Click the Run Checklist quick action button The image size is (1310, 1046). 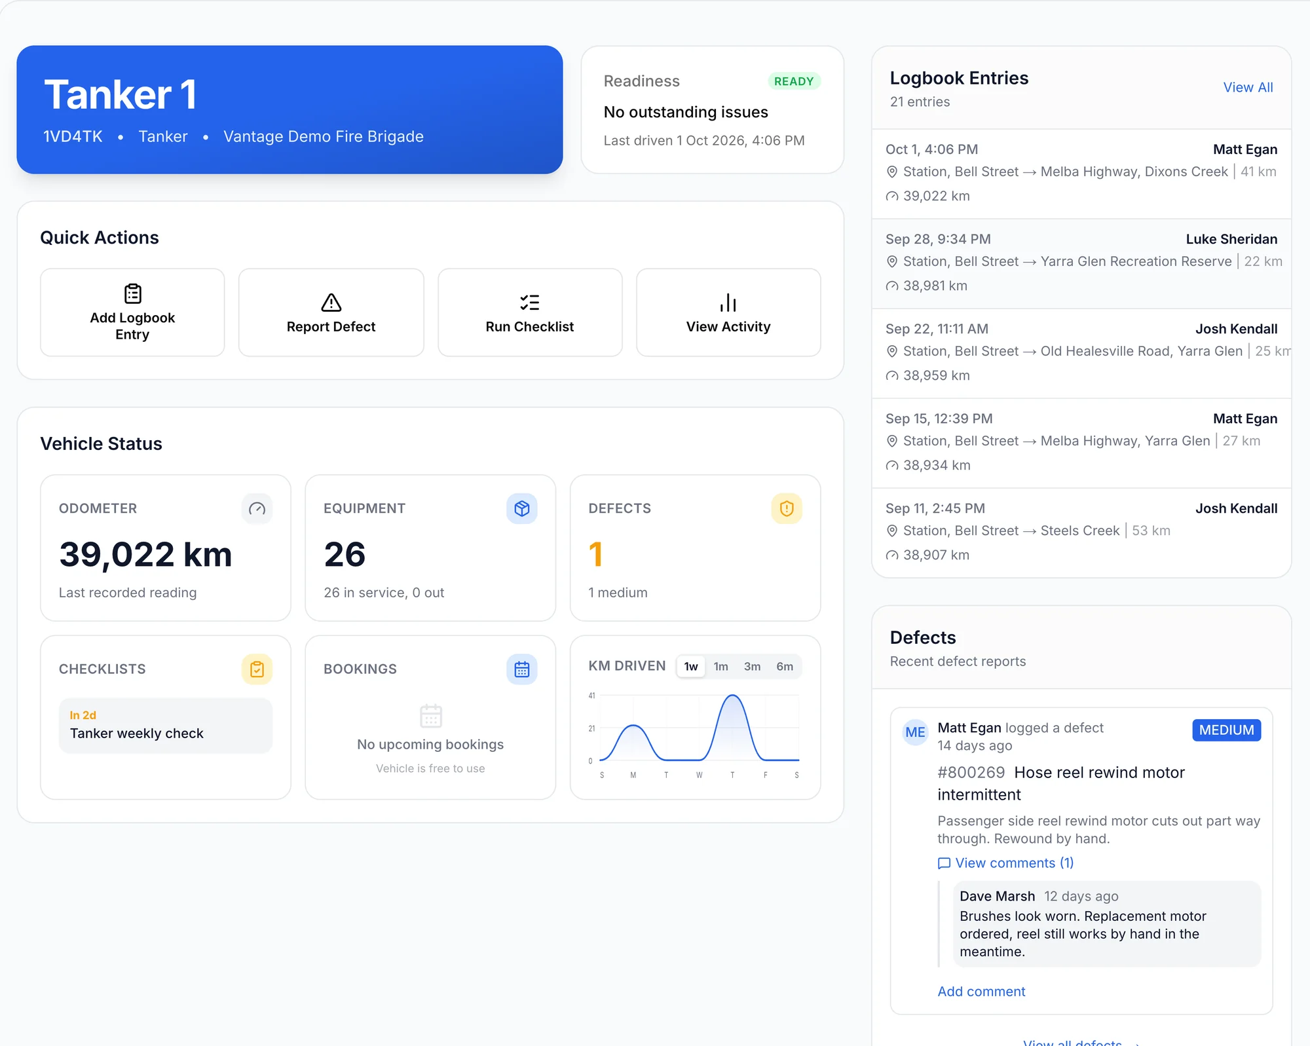tap(529, 312)
